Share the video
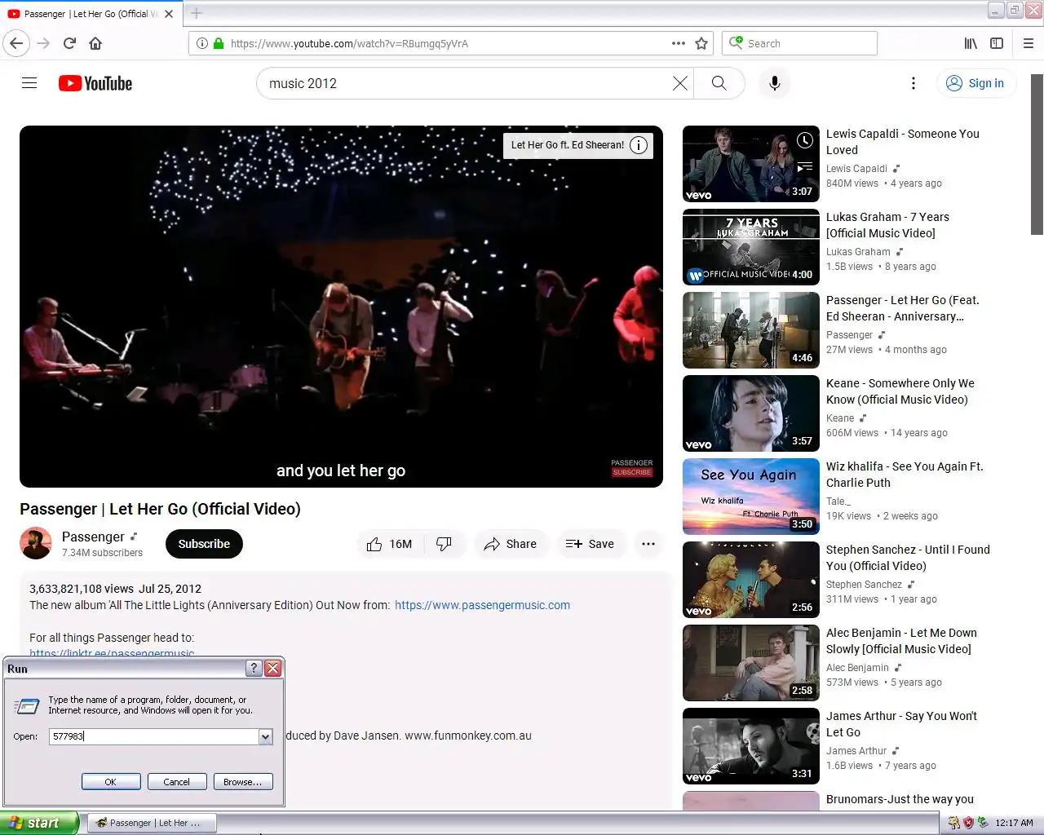 click(510, 544)
